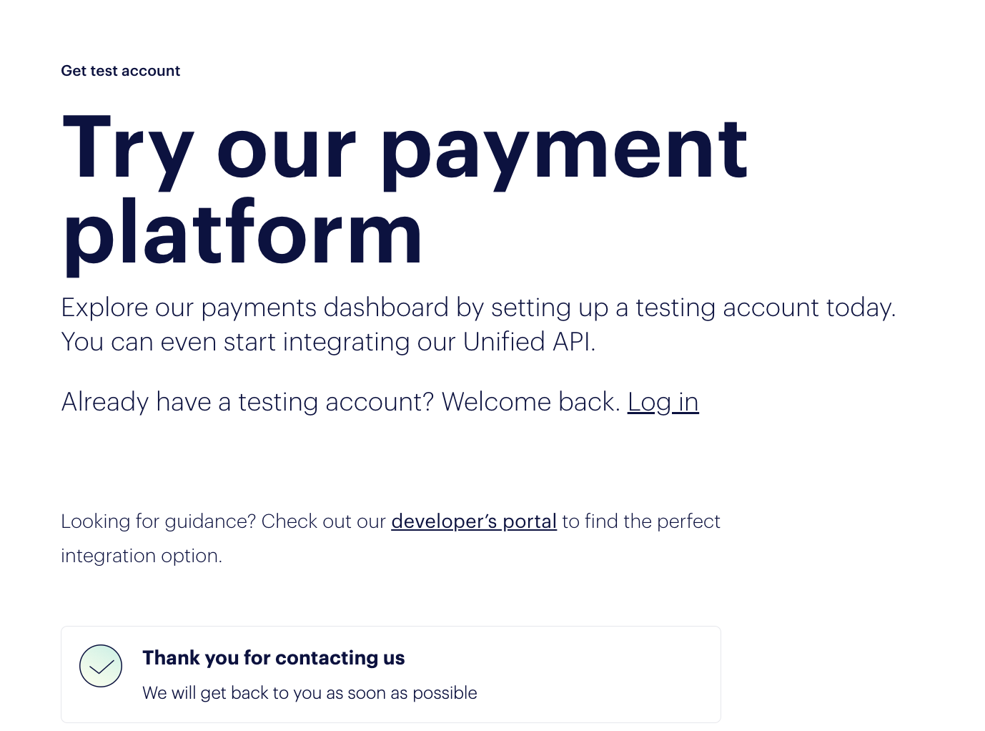Click the word 'platform' in the headline
Screen dimensions: 985x731
click(243, 233)
